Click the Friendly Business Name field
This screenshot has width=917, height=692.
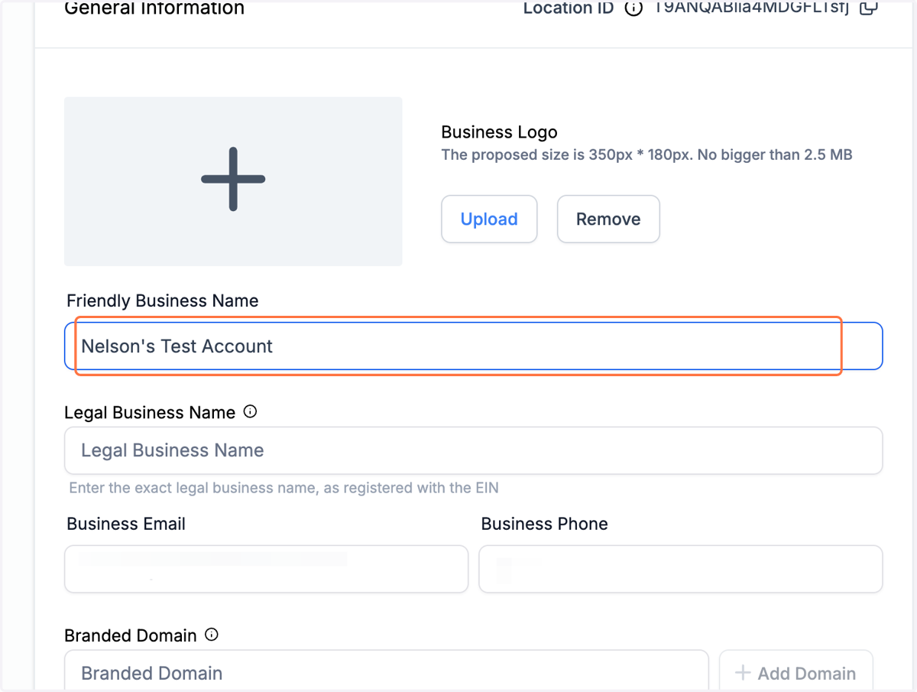[474, 346]
